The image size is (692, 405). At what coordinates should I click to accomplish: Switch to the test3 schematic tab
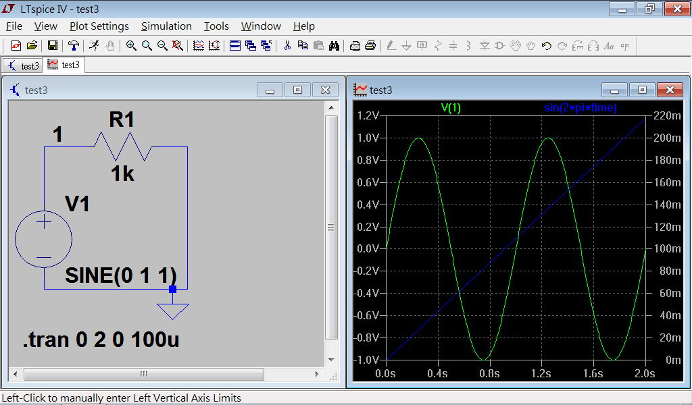tap(24, 65)
